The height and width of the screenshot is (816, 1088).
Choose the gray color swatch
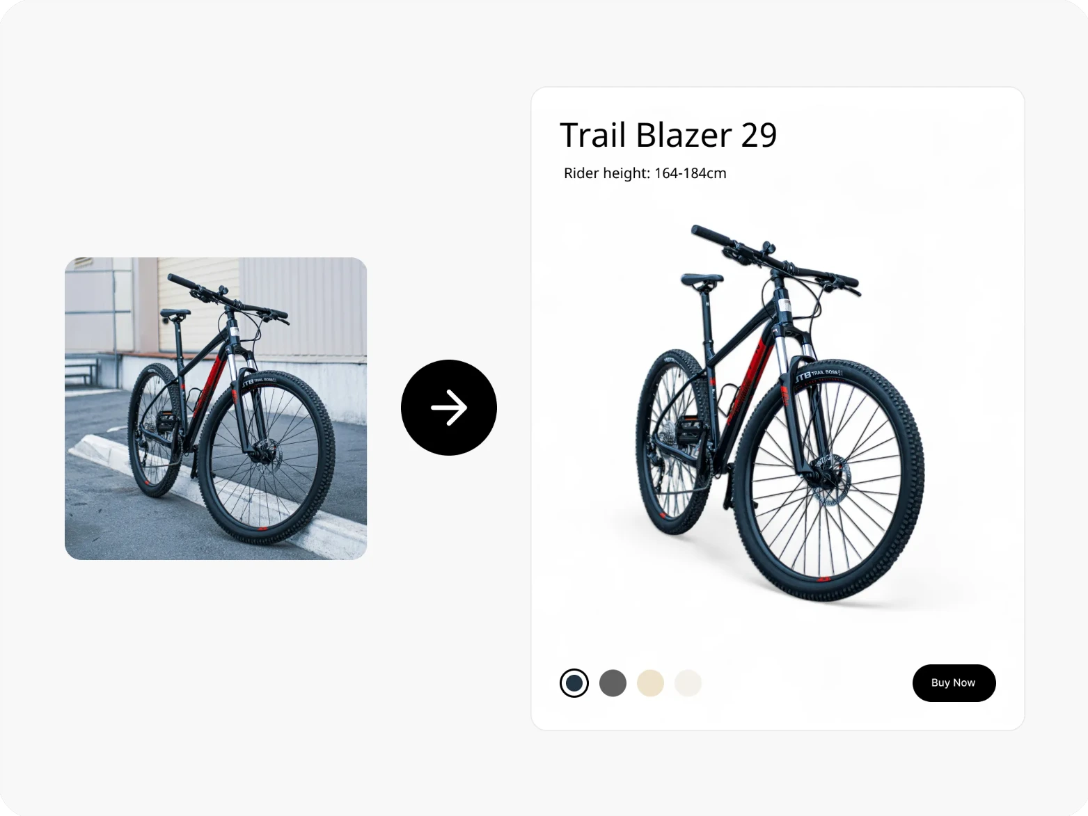[613, 683]
